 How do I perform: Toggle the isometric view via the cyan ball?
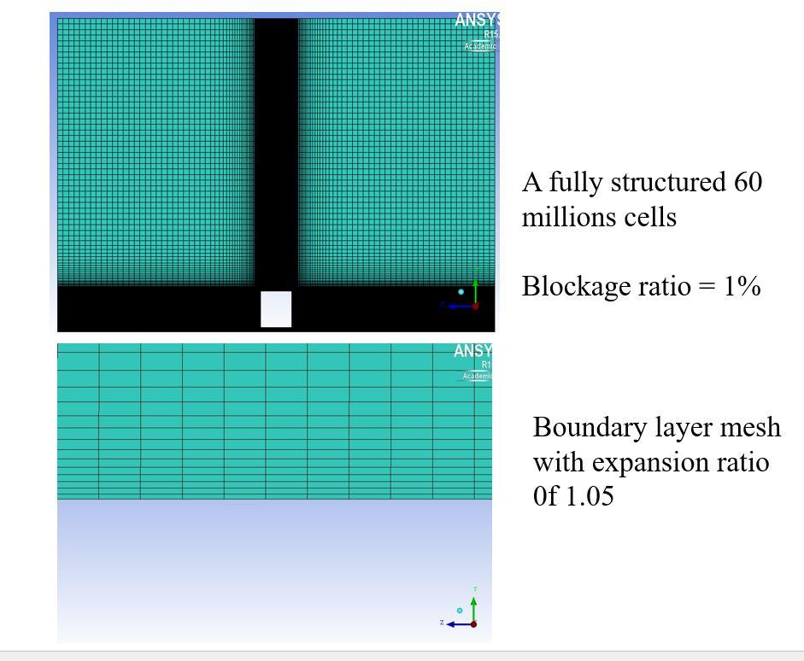click(460, 611)
